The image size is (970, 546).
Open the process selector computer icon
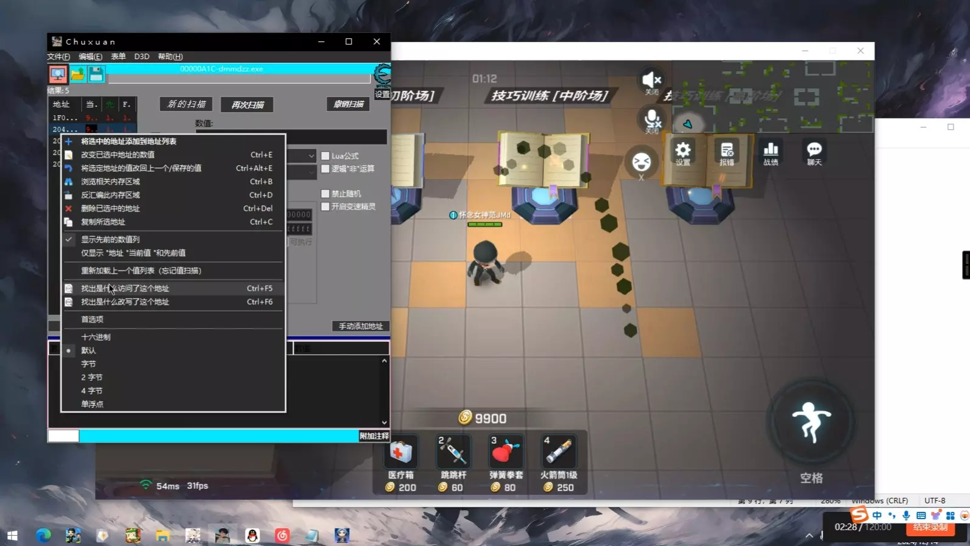pos(58,74)
